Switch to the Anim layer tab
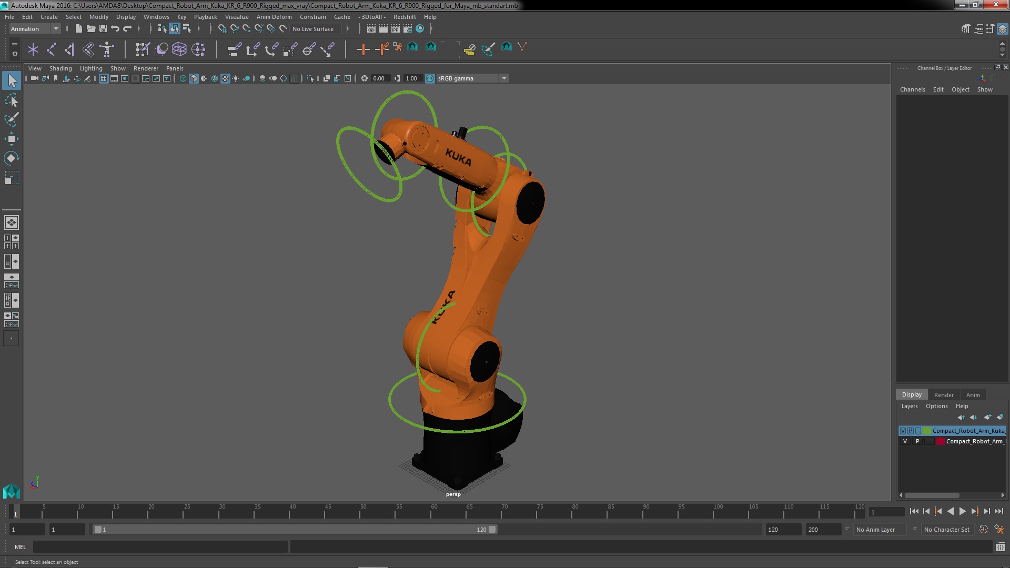The height and width of the screenshot is (568, 1010). point(973,395)
